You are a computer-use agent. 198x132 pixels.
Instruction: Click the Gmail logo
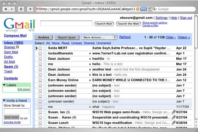20,25
